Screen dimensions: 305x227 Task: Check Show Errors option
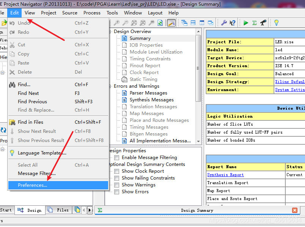[x=117, y=192]
